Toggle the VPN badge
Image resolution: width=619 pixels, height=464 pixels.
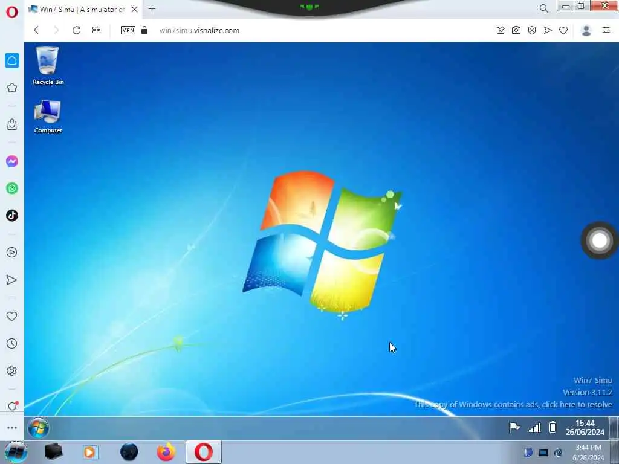pos(128,30)
